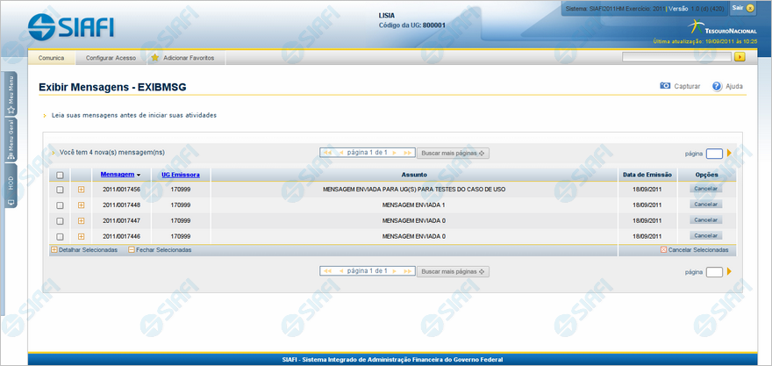Sort by UG Emissora column
The image size is (772, 366).
click(180, 175)
